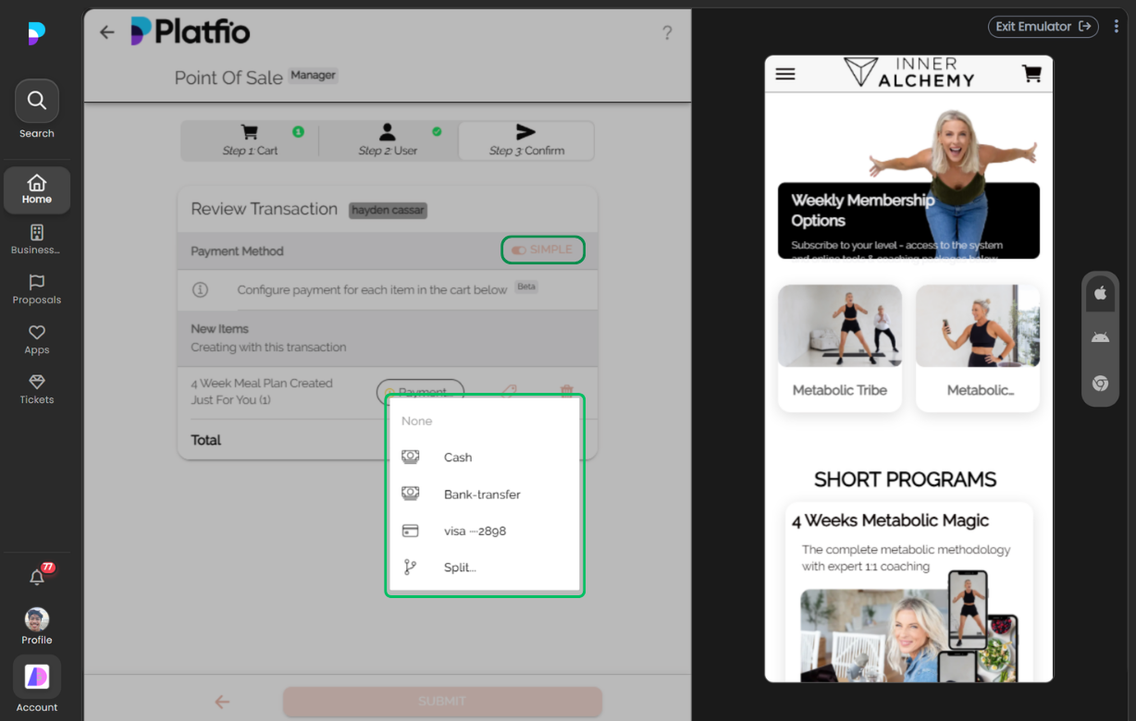Choose Cash from the payment menu
The height and width of the screenshot is (721, 1136).
[458, 458]
